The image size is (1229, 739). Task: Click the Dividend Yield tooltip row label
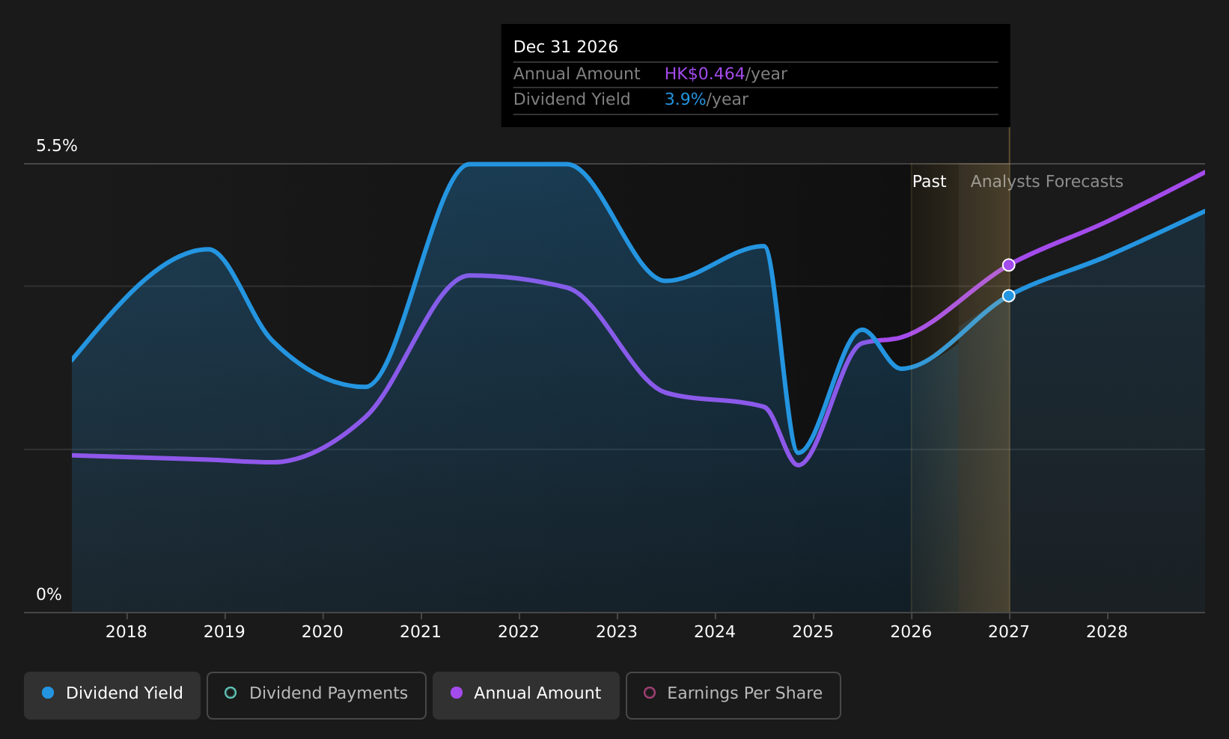572,99
